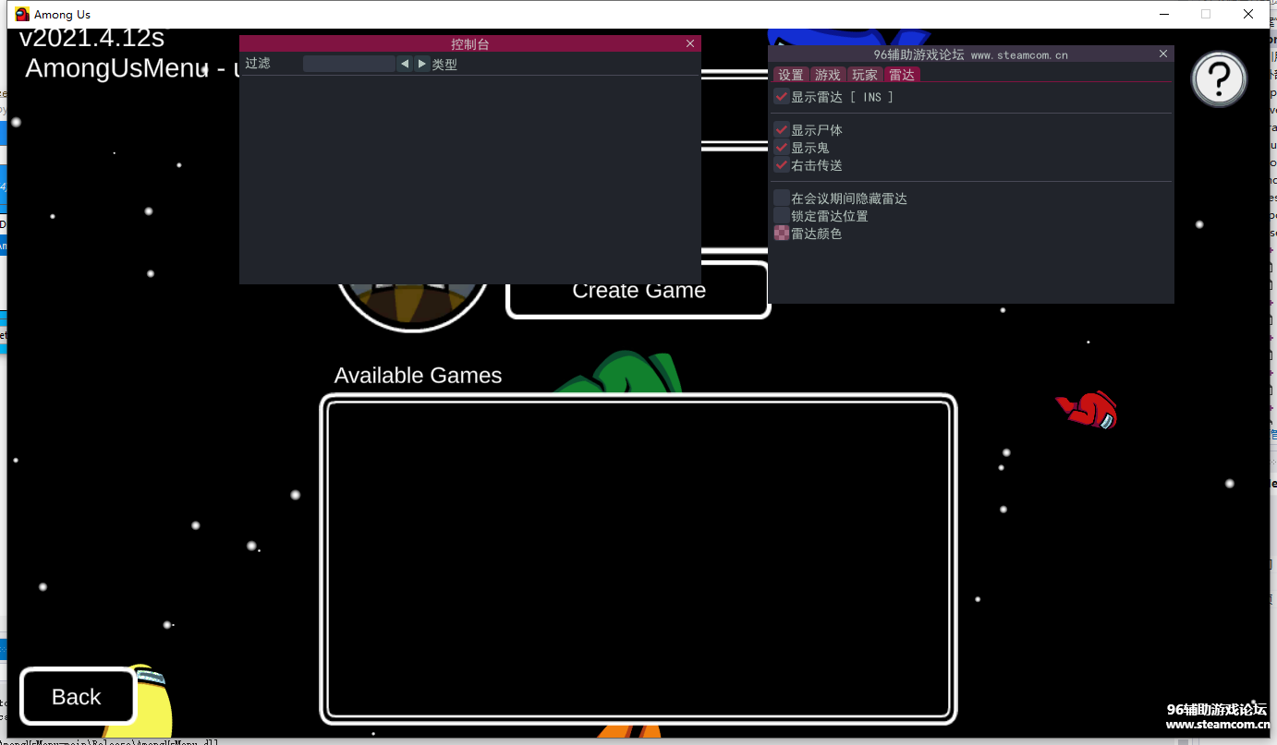Viewport: 1277px width, 745px height.
Task: Click the v2021.4.12s version text
Action: [91, 38]
